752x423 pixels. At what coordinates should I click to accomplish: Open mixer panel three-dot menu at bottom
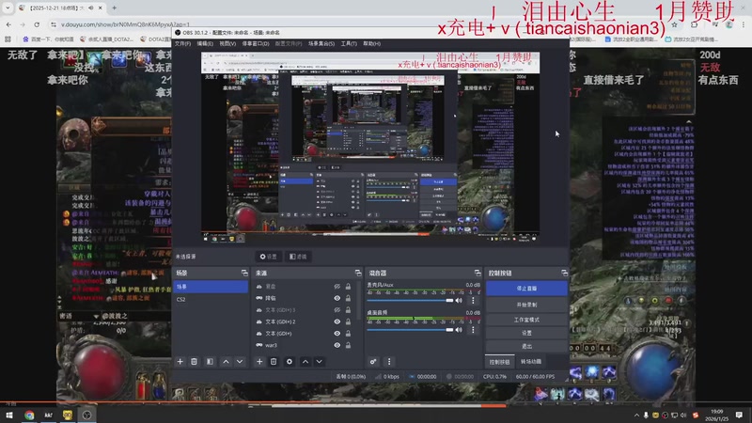(389, 362)
